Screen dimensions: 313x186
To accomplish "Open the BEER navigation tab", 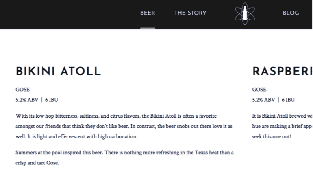I will (x=148, y=13).
